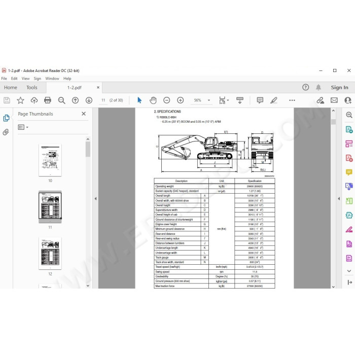The image size is (355, 355).
Task: Click Create PDF icon in right pane
Action: pos(349,158)
